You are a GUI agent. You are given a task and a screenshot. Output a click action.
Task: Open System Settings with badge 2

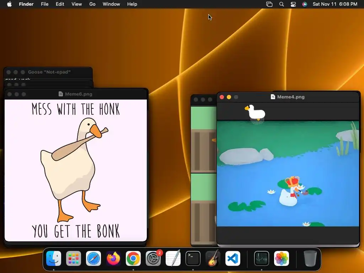coord(153,258)
